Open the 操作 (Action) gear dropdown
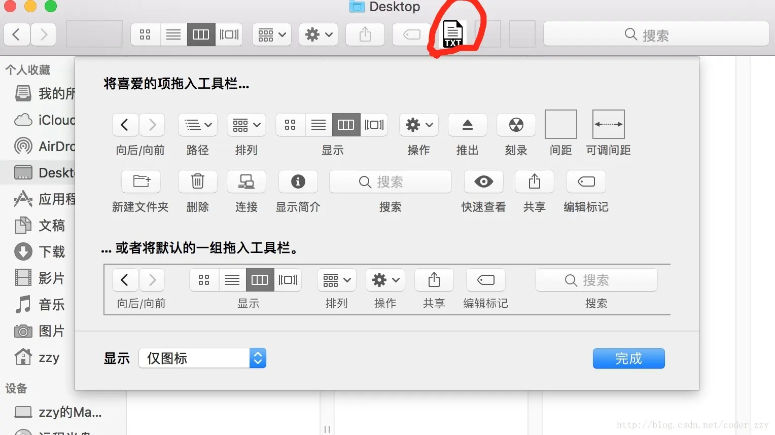Image resolution: width=775 pixels, height=435 pixels. click(x=418, y=125)
